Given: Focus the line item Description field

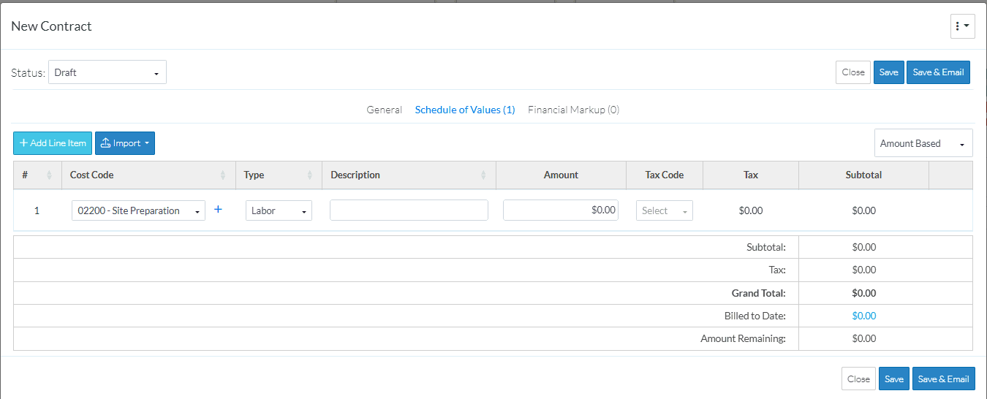Looking at the screenshot, I should click(x=409, y=210).
